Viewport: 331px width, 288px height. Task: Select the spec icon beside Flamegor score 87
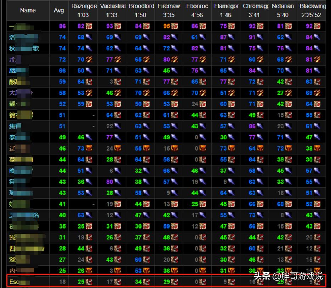(232, 37)
